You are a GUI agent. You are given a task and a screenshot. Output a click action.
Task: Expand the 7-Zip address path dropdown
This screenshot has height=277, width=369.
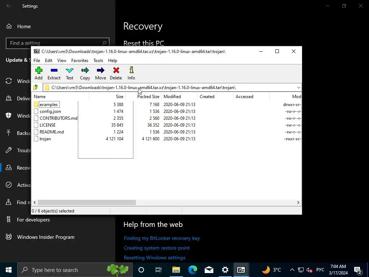point(298,88)
